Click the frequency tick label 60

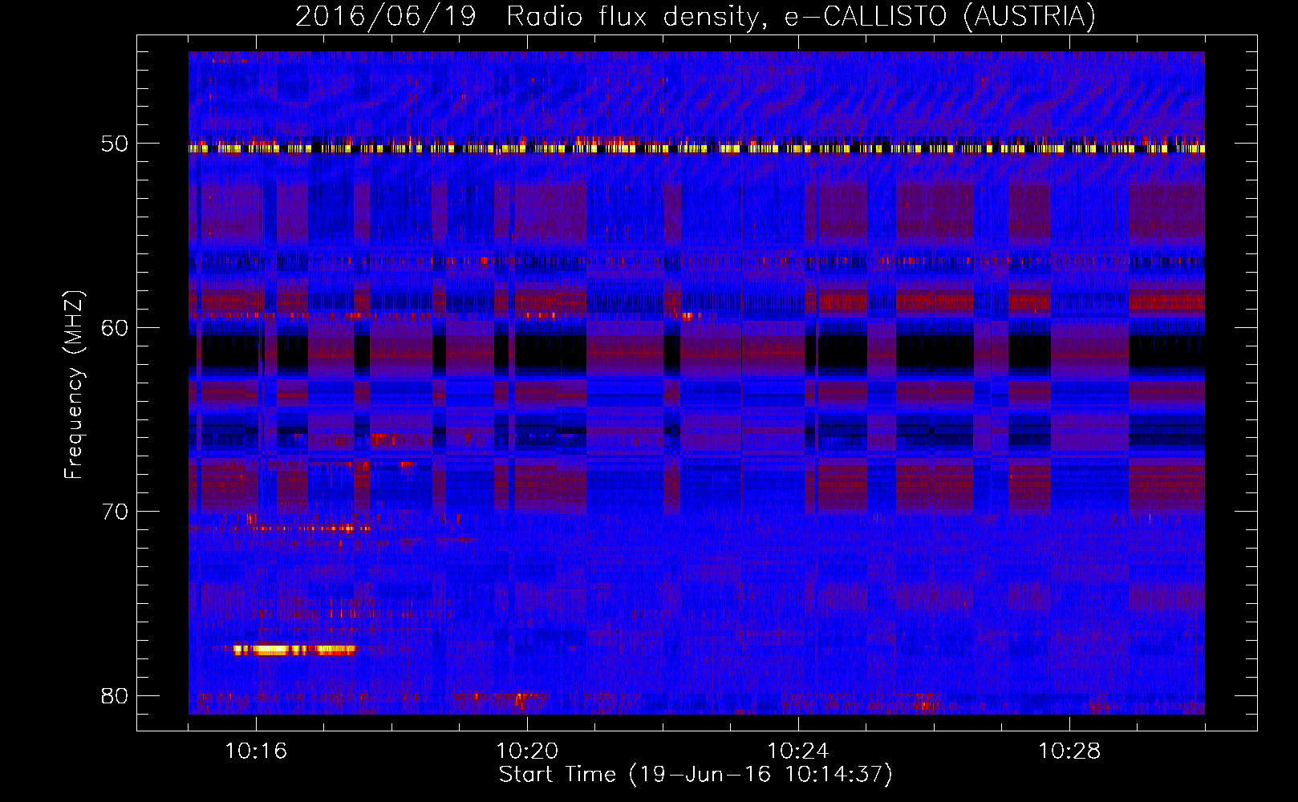point(115,327)
